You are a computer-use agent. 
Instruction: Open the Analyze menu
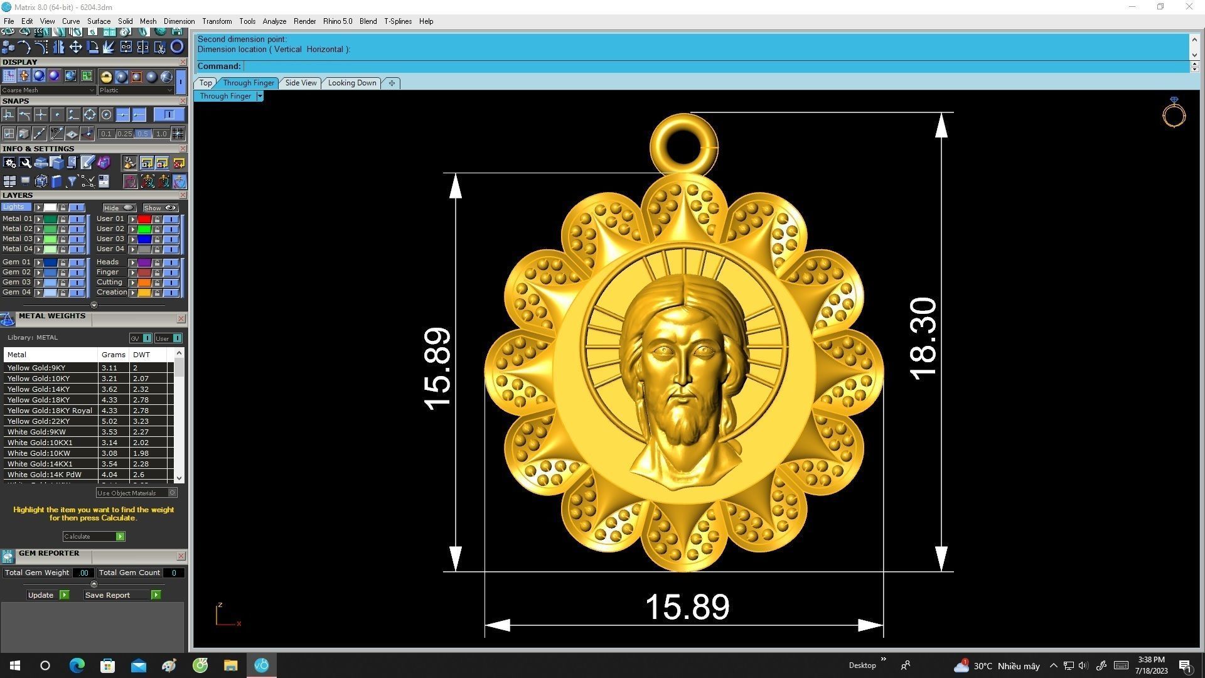[x=274, y=21]
